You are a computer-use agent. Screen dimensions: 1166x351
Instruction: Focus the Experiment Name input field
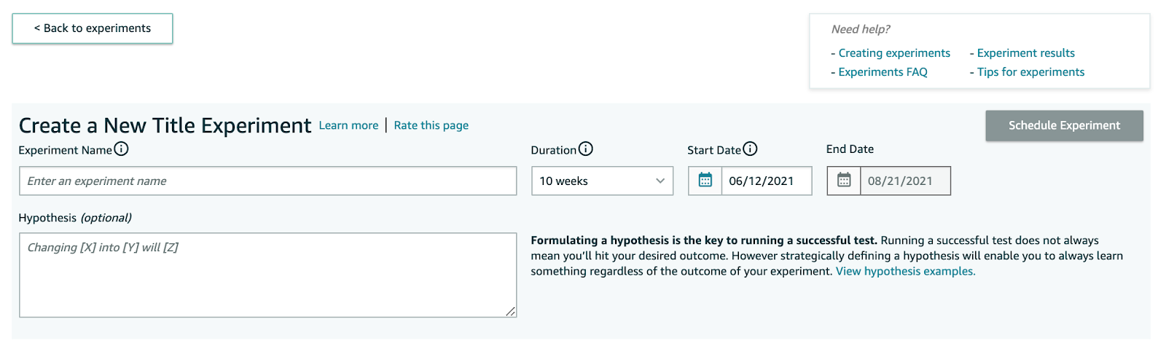pyautogui.click(x=268, y=181)
